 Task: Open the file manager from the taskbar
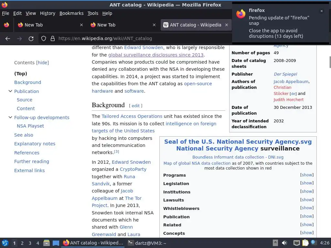coord(46,243)
